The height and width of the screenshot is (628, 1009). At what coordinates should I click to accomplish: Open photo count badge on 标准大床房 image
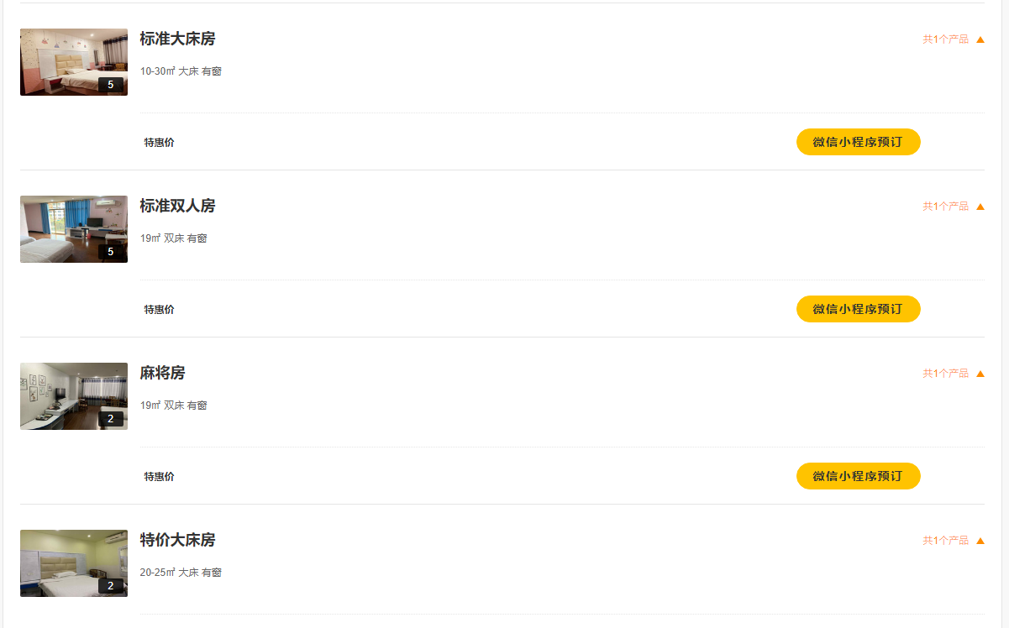click(x=110, y=84)
